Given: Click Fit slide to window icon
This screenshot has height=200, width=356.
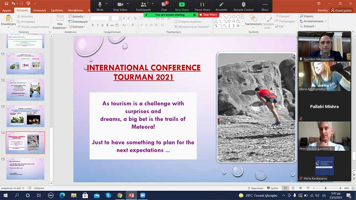Looking at the screenshot, I should tap(353, 188).
